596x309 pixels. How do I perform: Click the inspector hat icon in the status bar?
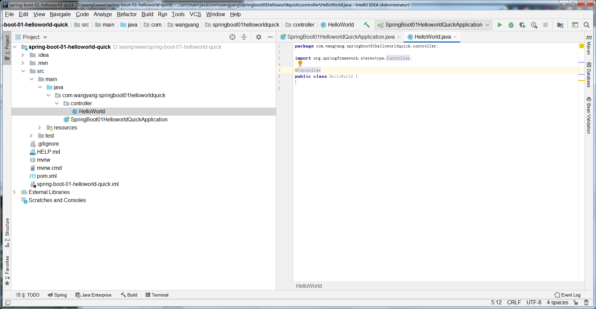(586, 303)
